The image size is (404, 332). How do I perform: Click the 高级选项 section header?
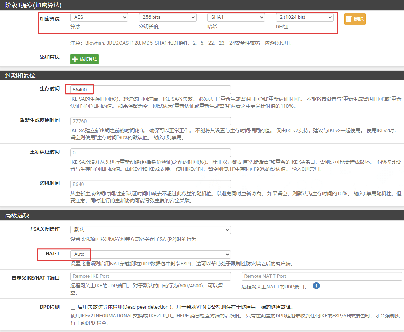tap(17, 215)
